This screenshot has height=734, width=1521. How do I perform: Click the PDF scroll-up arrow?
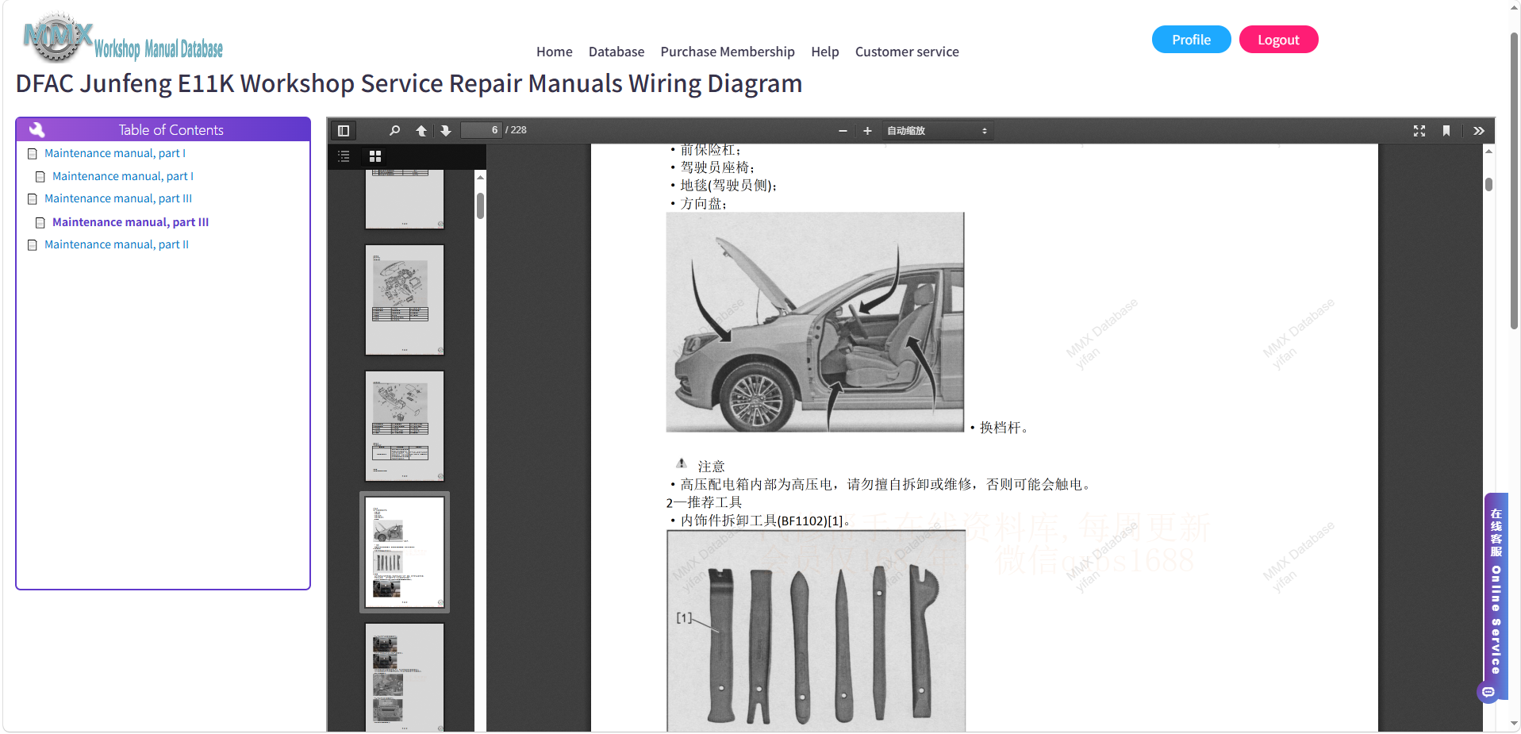coord(1488,151)
